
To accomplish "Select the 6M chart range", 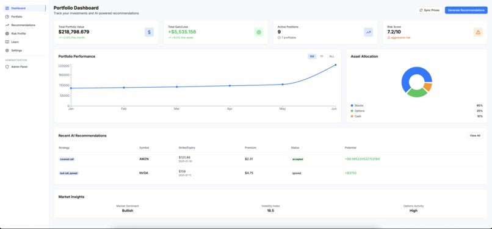I will [x=312, y=57].
